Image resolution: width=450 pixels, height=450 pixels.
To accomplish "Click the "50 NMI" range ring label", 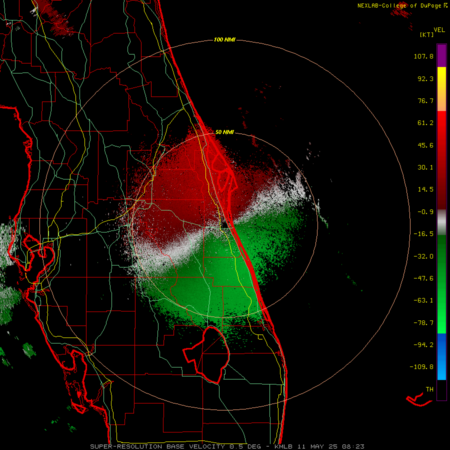I will (224, 132).
